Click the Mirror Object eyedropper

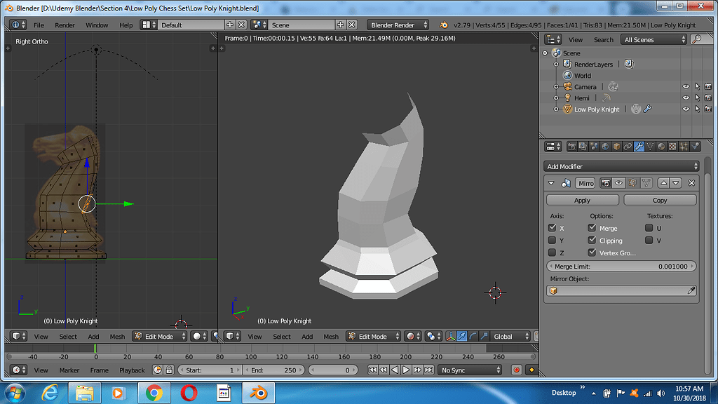(x=691, y=290)
